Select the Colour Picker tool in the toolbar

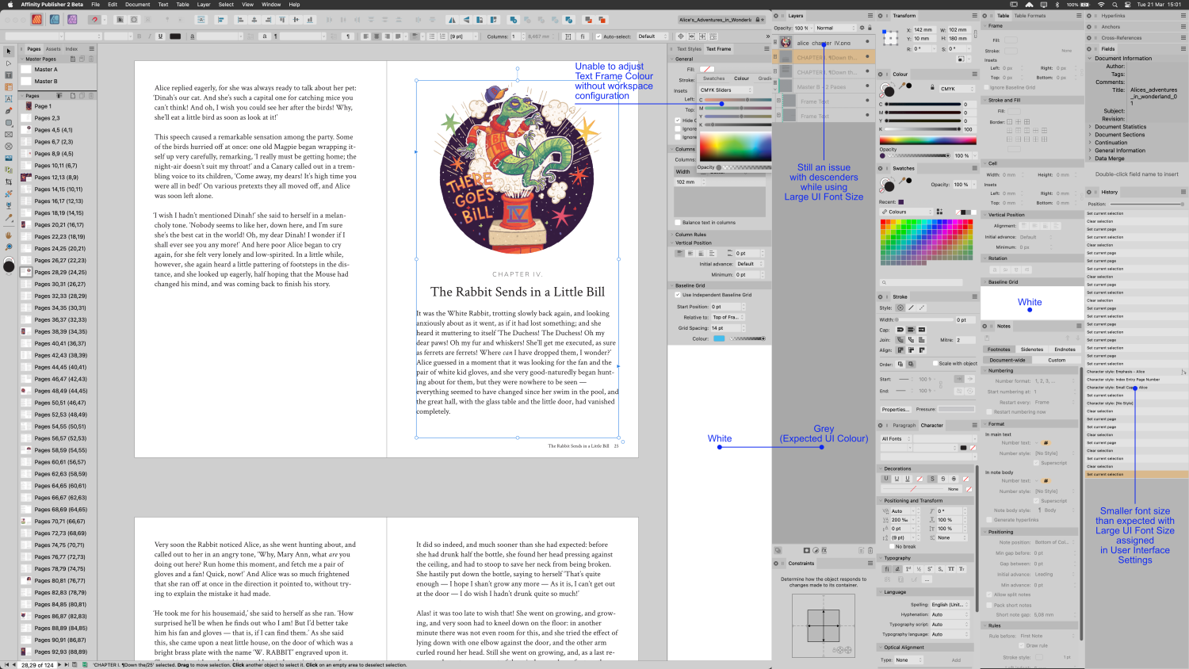[x=8, y=216]
